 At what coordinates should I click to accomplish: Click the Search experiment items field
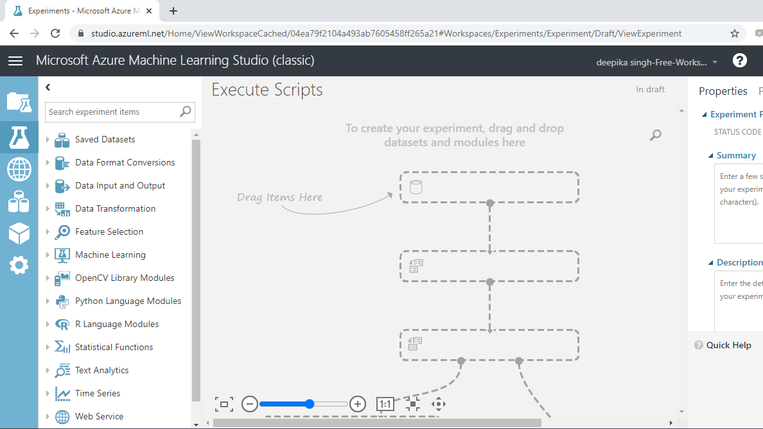pos(119,112)
